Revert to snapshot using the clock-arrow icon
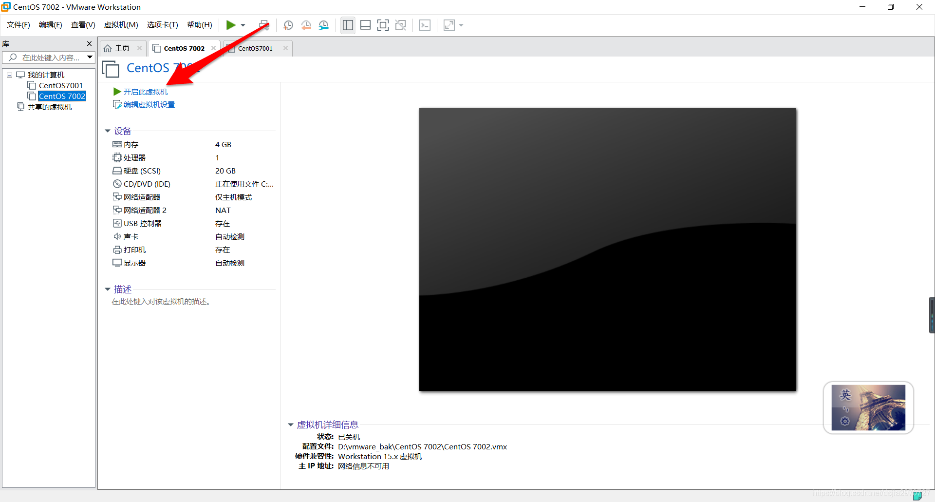The image size is (935, 502). (306, 25)
